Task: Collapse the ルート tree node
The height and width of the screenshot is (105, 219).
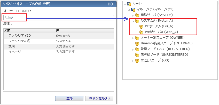Action: tap(125, 4)
